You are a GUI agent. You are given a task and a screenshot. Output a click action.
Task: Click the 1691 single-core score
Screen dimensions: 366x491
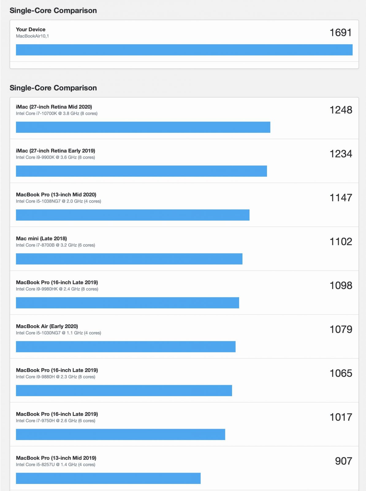click(x=340, y=33)
